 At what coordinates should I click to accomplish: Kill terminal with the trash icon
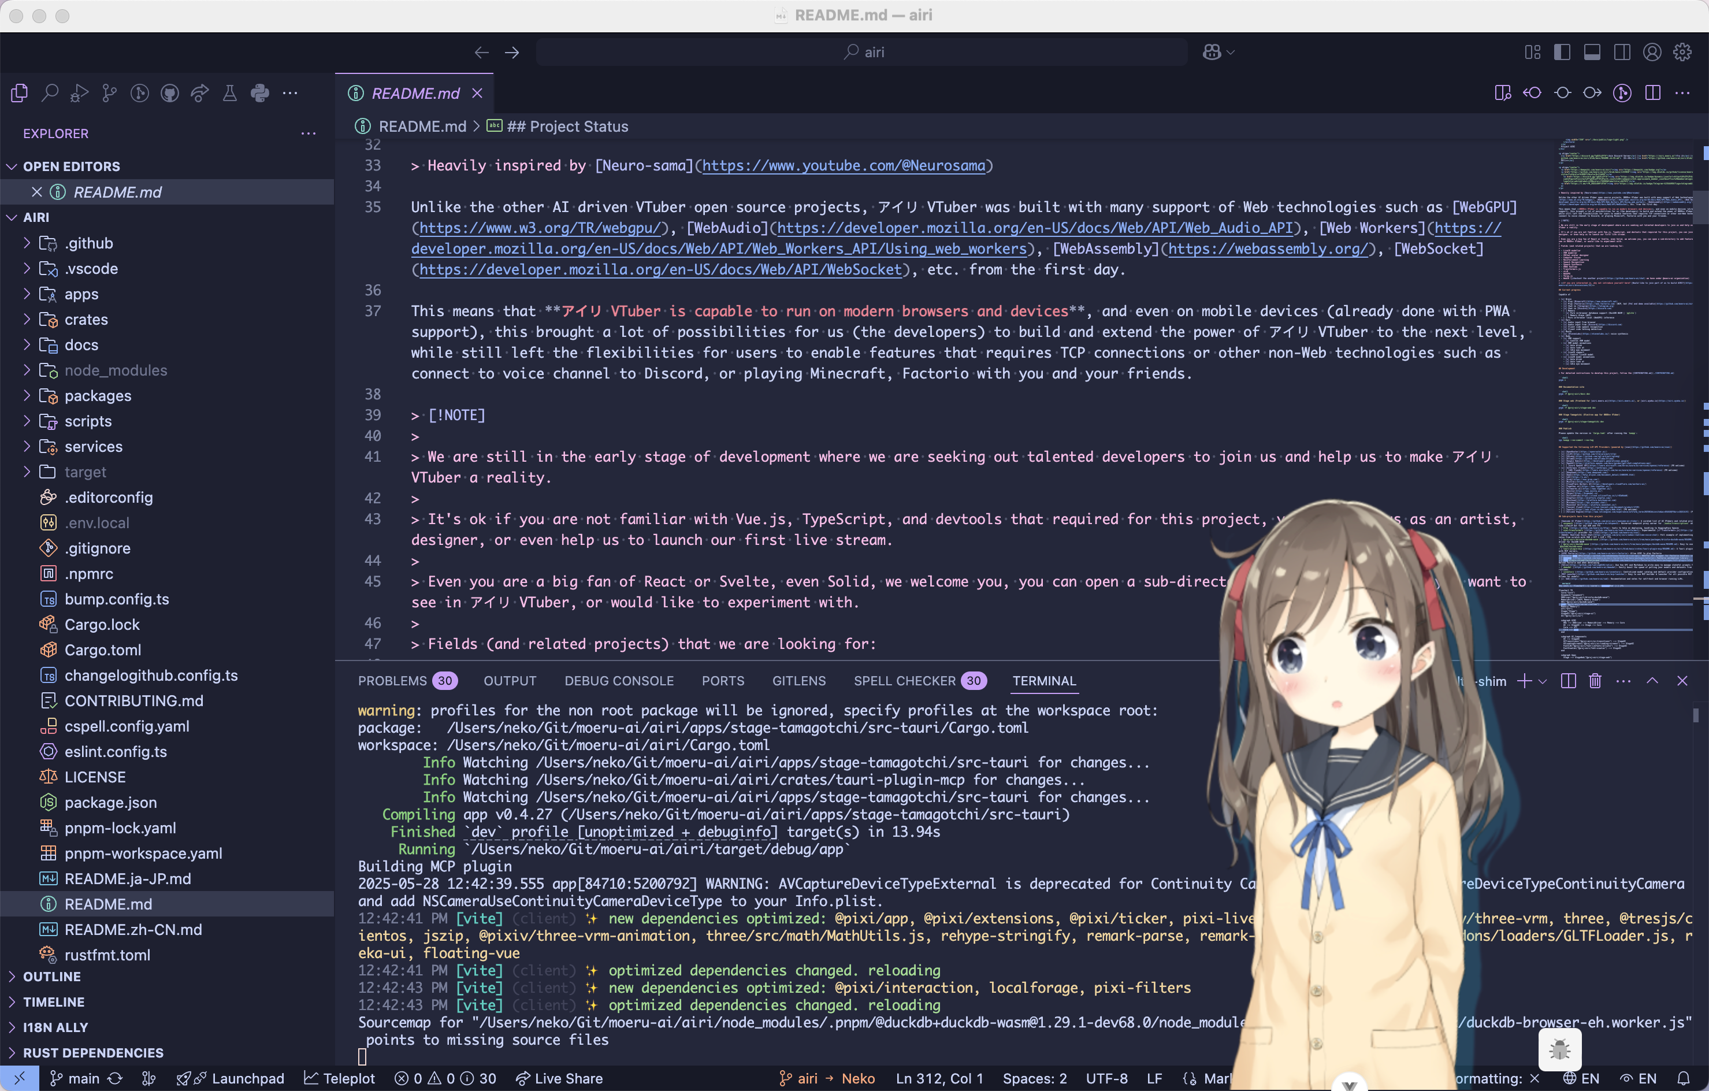pyautogui.click(x=1595, y=681)
